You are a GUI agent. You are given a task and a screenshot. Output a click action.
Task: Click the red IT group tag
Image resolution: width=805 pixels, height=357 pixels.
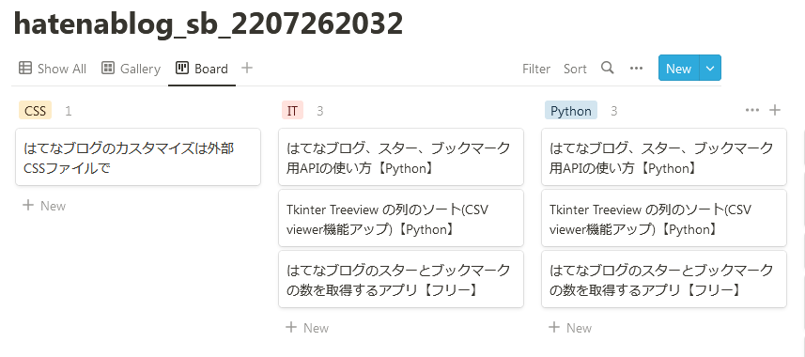tap(292, 111)
